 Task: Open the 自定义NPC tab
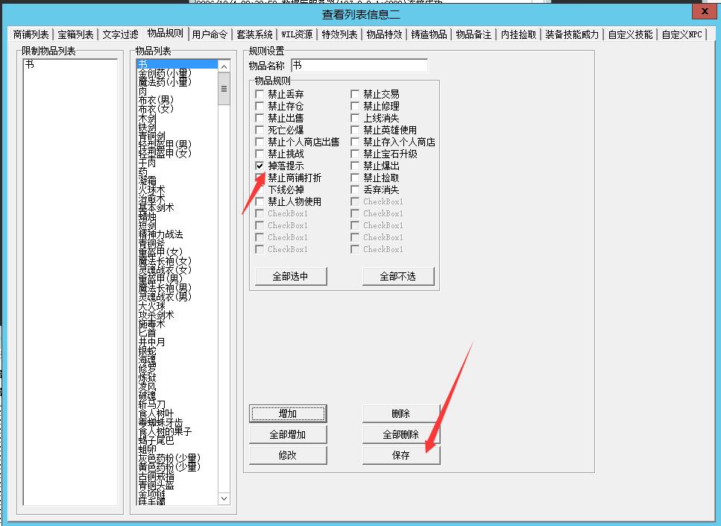[x=682, y=34]
